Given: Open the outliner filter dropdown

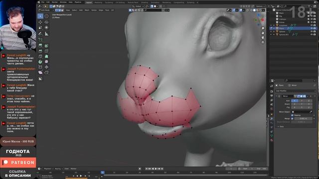Looking at the screenshot, I should pos(311,6).
